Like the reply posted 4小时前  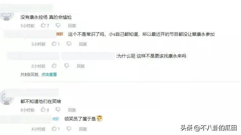[54, 128]
